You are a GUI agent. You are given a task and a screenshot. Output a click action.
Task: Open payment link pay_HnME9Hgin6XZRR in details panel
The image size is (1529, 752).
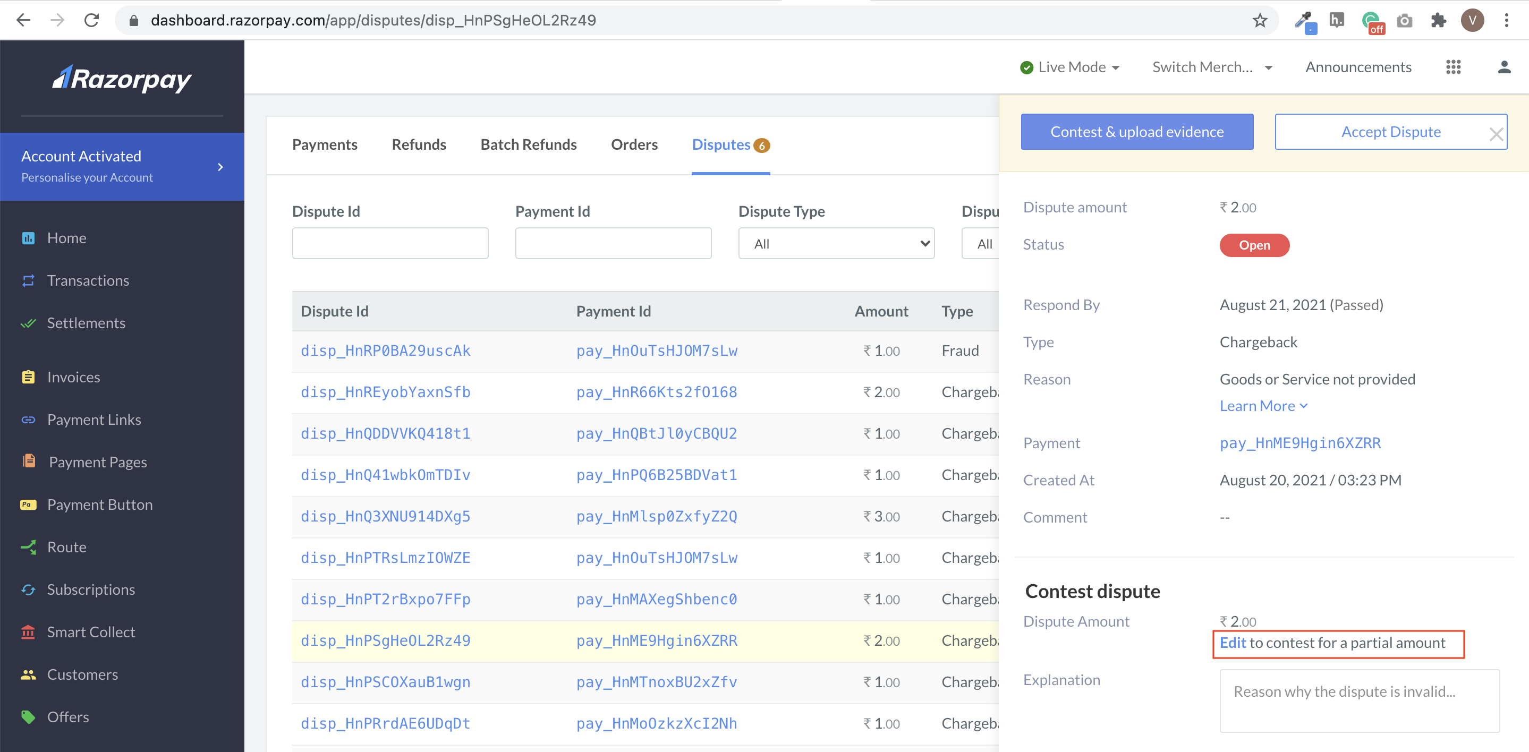point(1300,443)
